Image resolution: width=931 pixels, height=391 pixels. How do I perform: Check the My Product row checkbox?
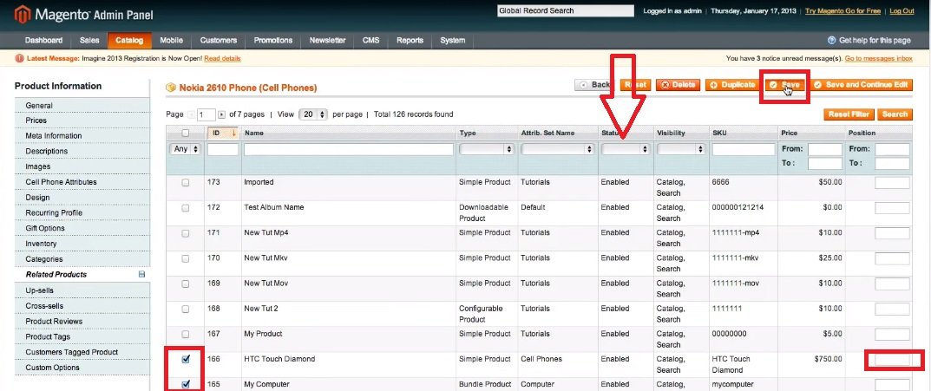(186, 334)
